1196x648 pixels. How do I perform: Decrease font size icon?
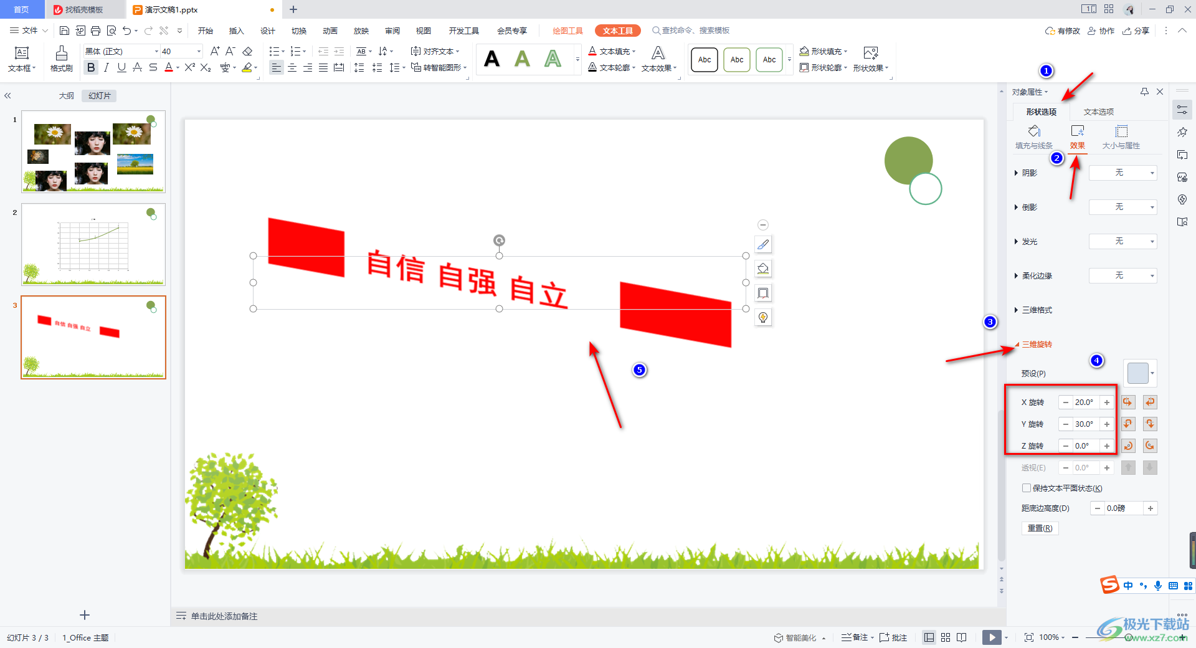[x=230, y=51]
